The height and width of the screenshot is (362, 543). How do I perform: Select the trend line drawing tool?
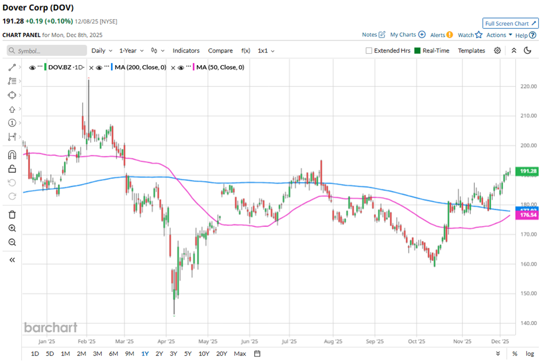point(12,68)
